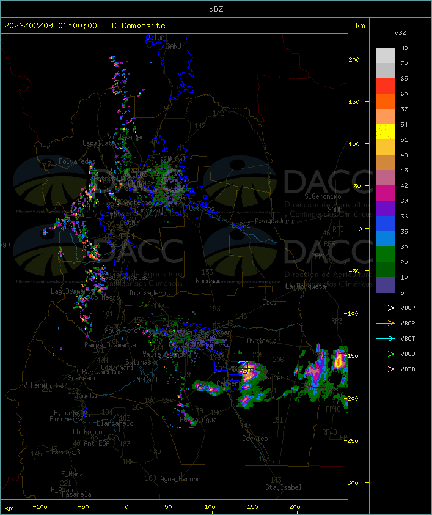Click the VBCP legend label

(408, 308)
